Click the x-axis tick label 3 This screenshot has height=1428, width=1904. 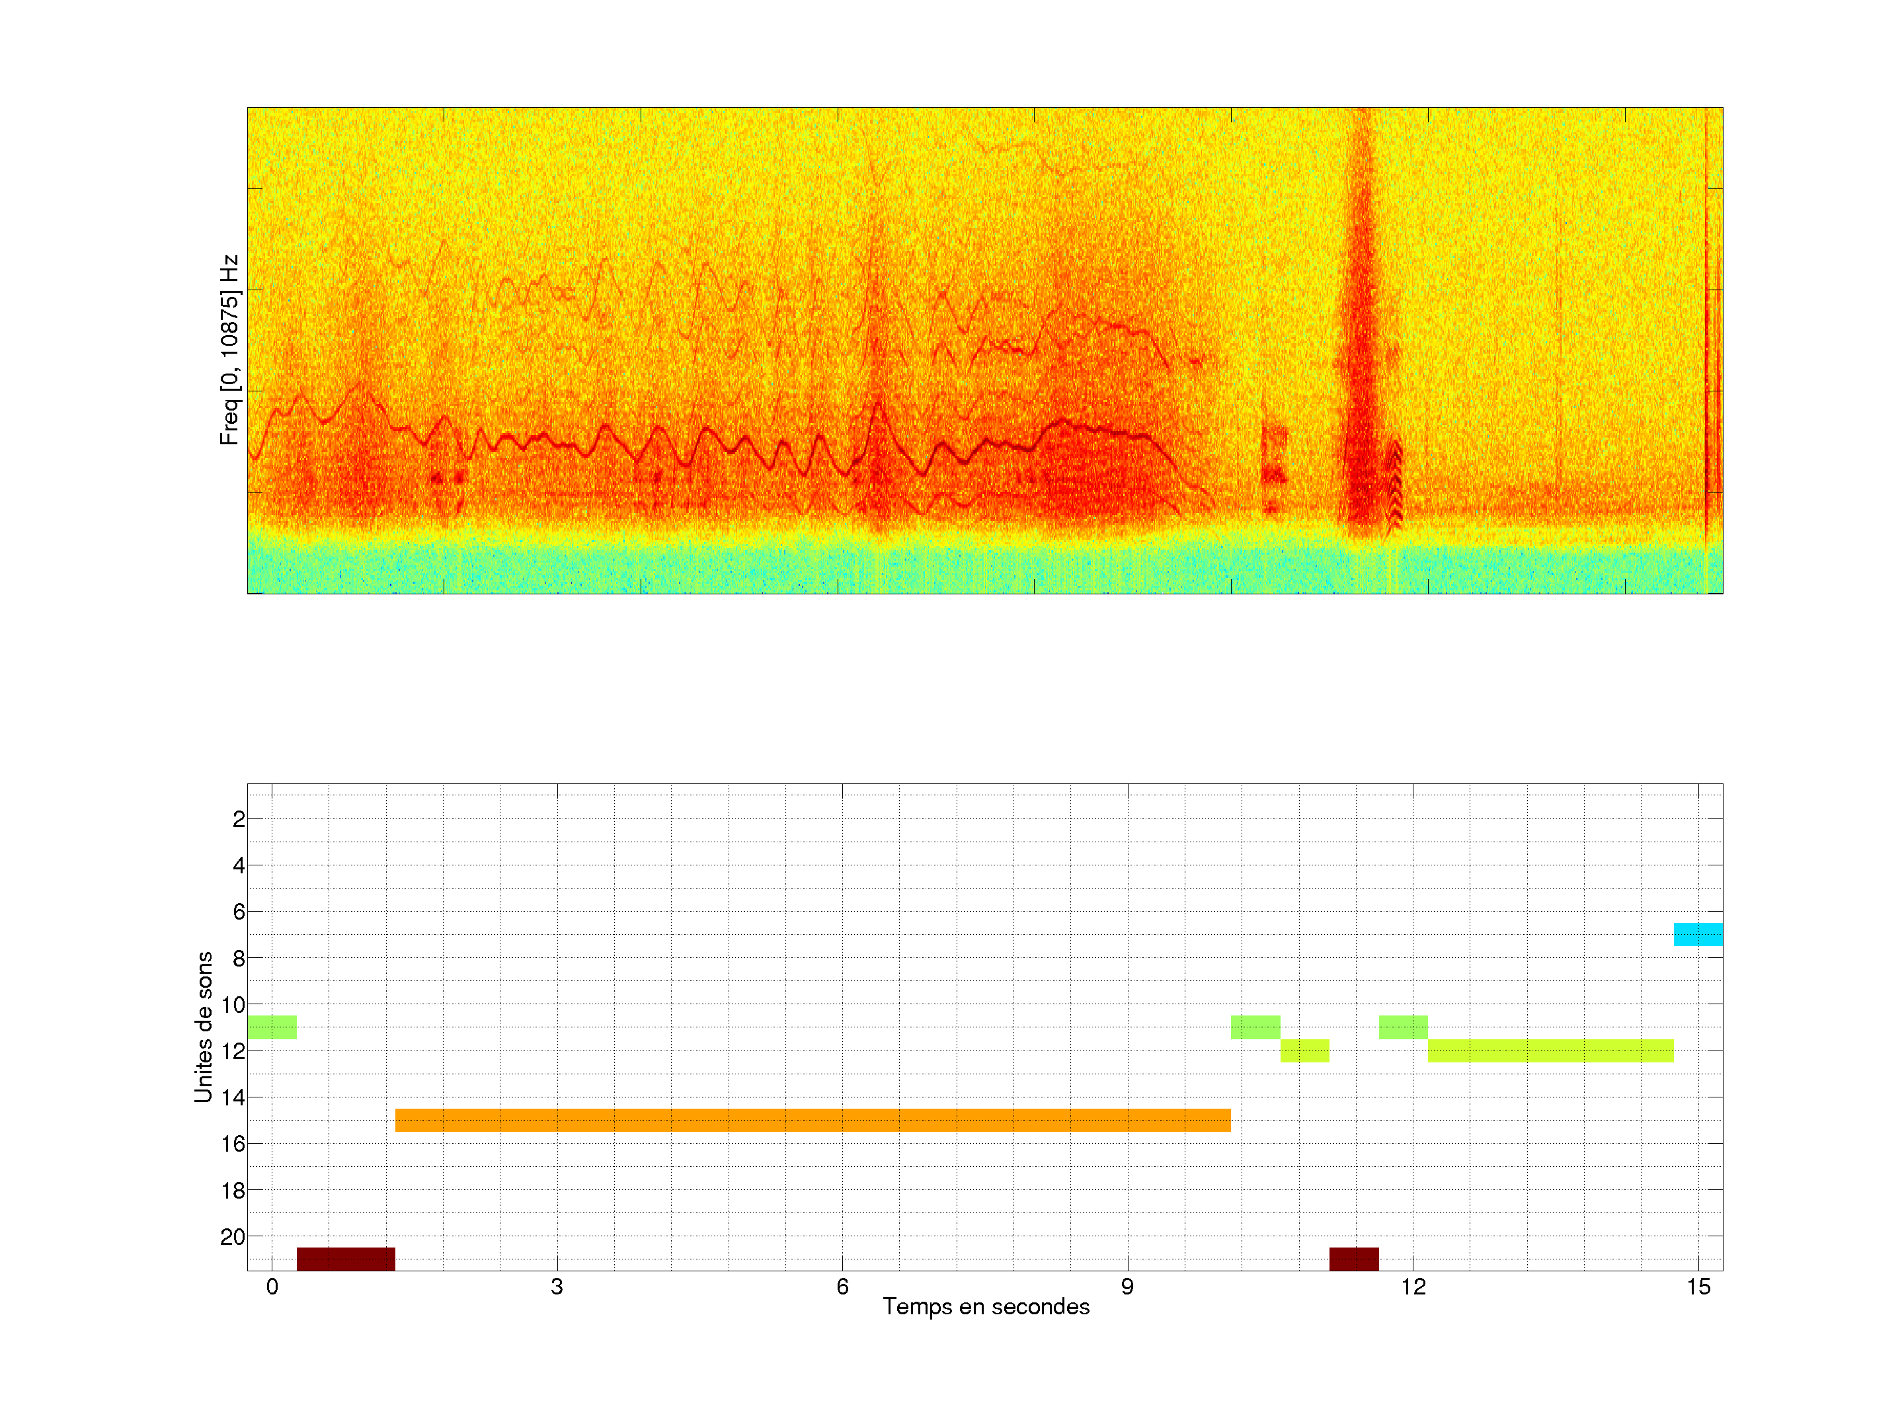click(x=557, y=1287)
